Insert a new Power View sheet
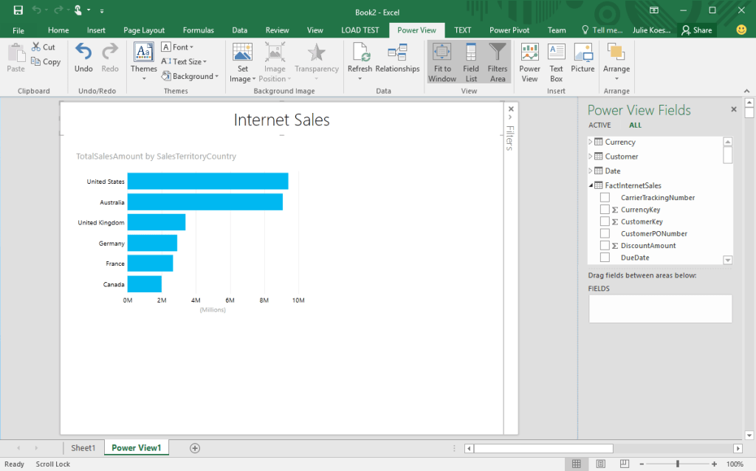This screenshot has height=471, width=756. pos(529,62)
